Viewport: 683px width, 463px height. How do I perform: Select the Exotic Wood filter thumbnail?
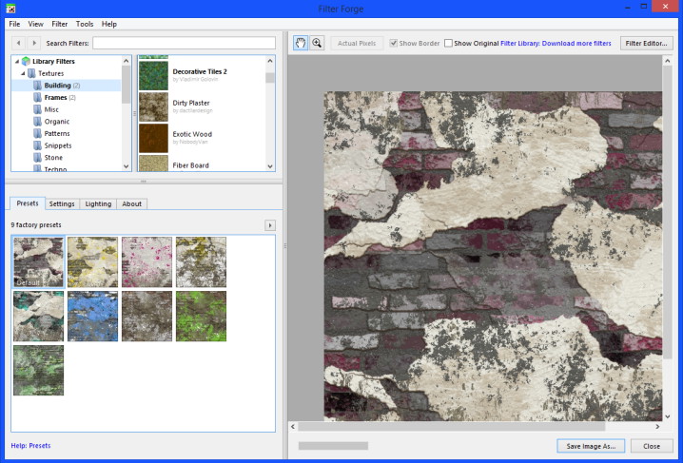(153, 138)
